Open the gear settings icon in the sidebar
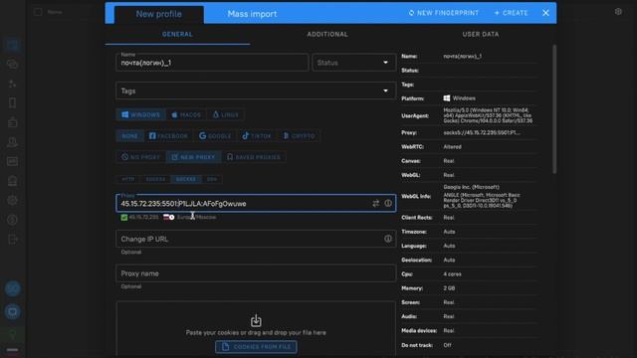The image size is (637, 358). (x=13, y=201)
